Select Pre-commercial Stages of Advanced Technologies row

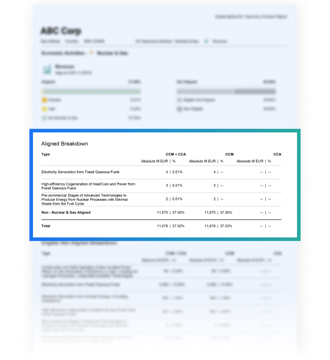pos(84,199)
